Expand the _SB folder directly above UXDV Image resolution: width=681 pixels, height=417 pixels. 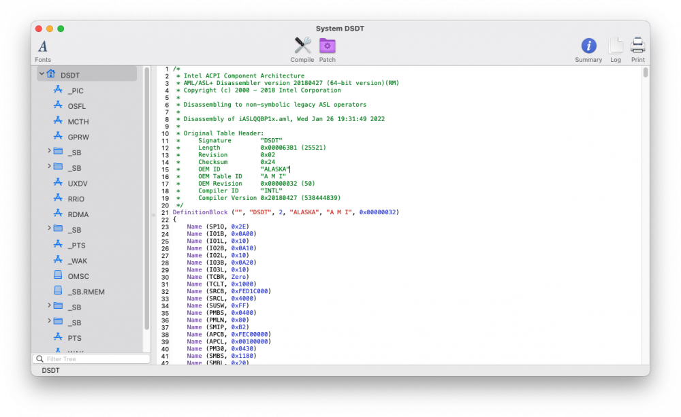pyautogui.click(x=49, y=167)
